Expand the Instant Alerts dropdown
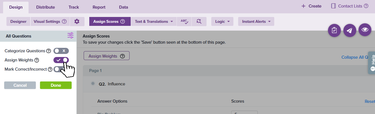Image resolution: width=375 pixels, height=114 pixels. click(256, 21)
